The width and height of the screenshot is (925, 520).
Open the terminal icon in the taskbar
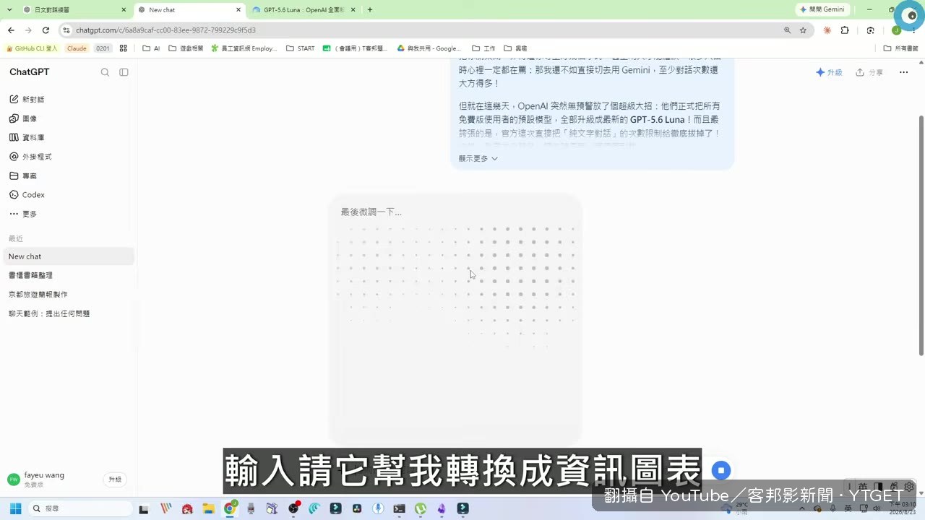(x=399, y=508)
